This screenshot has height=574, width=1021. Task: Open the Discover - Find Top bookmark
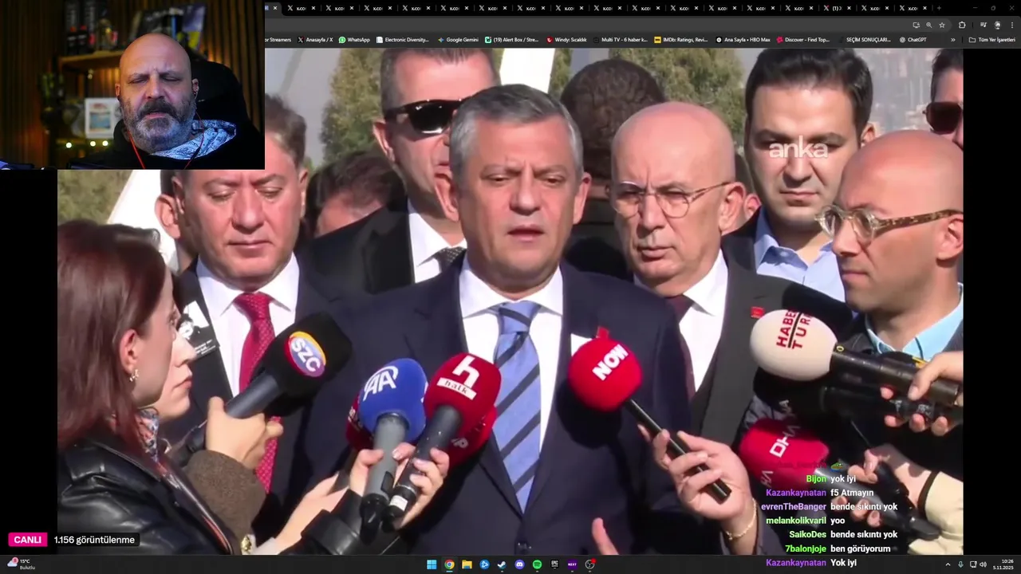(x=803, y=40)
